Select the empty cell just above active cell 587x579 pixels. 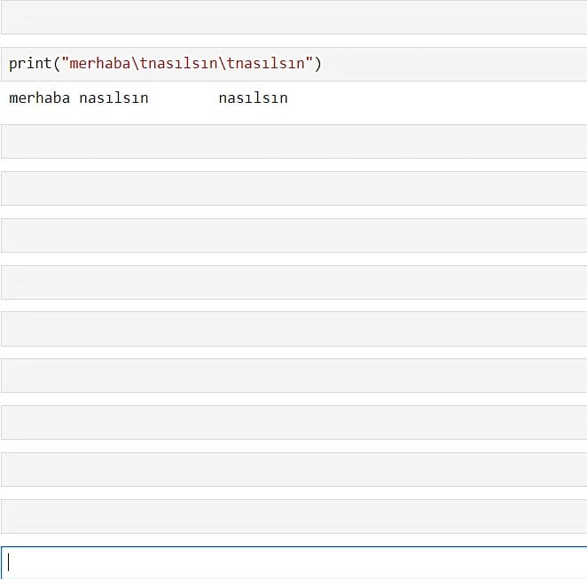point(293,516)
